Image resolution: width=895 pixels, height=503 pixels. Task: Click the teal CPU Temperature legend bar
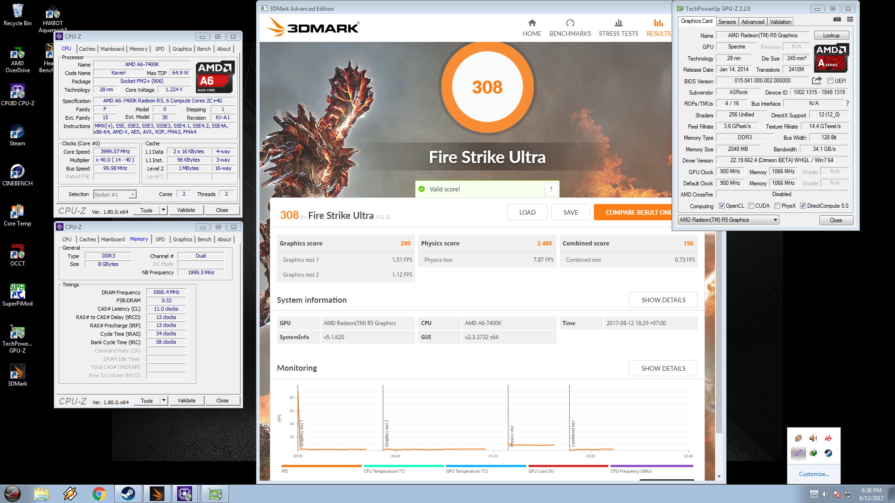tap(404, 466)
